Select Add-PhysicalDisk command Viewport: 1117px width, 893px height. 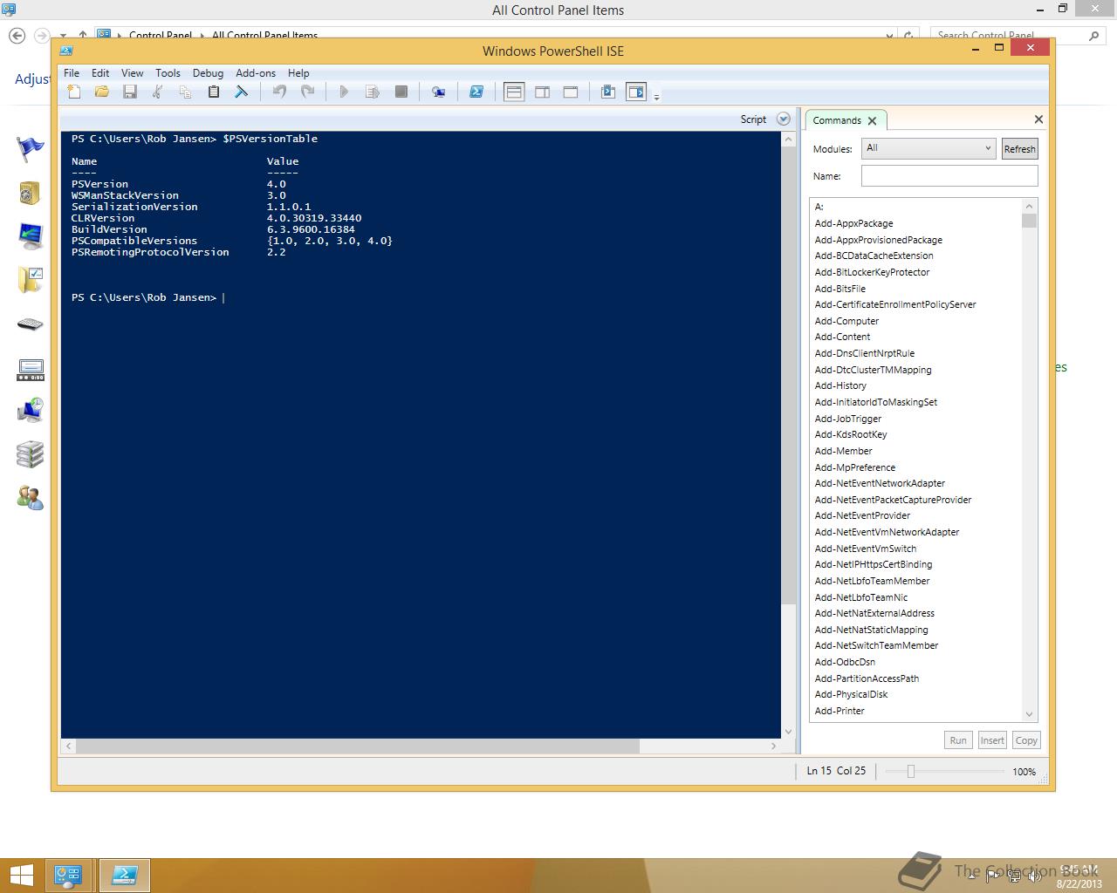[851, 694]
